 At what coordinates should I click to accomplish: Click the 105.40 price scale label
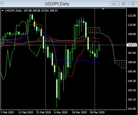(132, 72)
